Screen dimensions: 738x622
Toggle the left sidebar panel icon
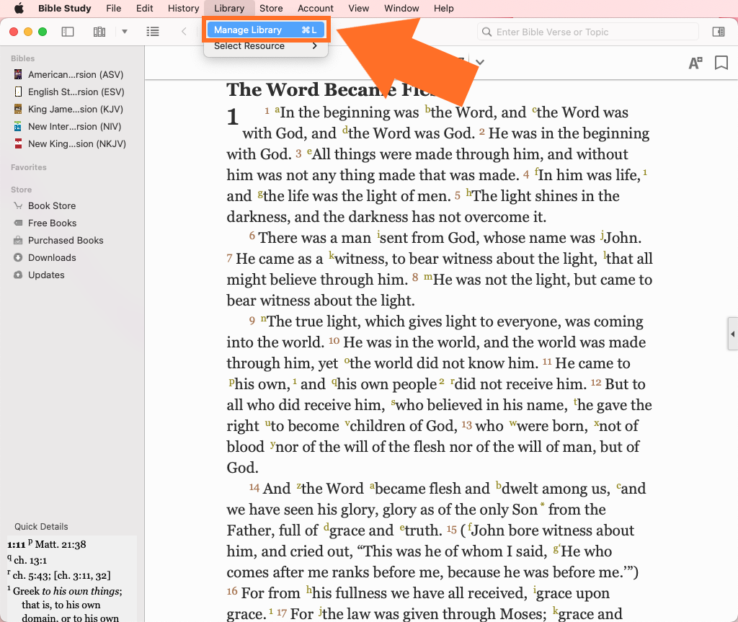click(x=68, y=32)
